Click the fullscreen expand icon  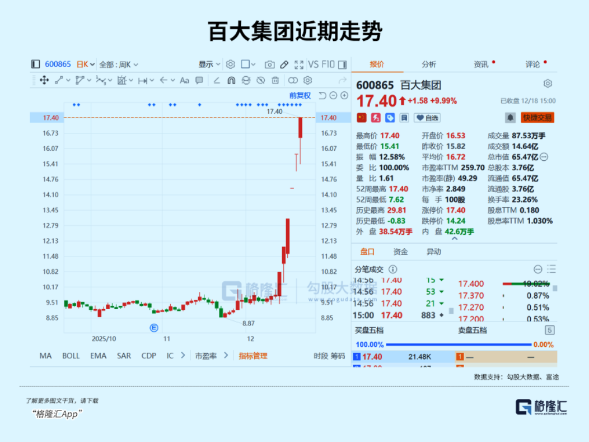(299, 64)
